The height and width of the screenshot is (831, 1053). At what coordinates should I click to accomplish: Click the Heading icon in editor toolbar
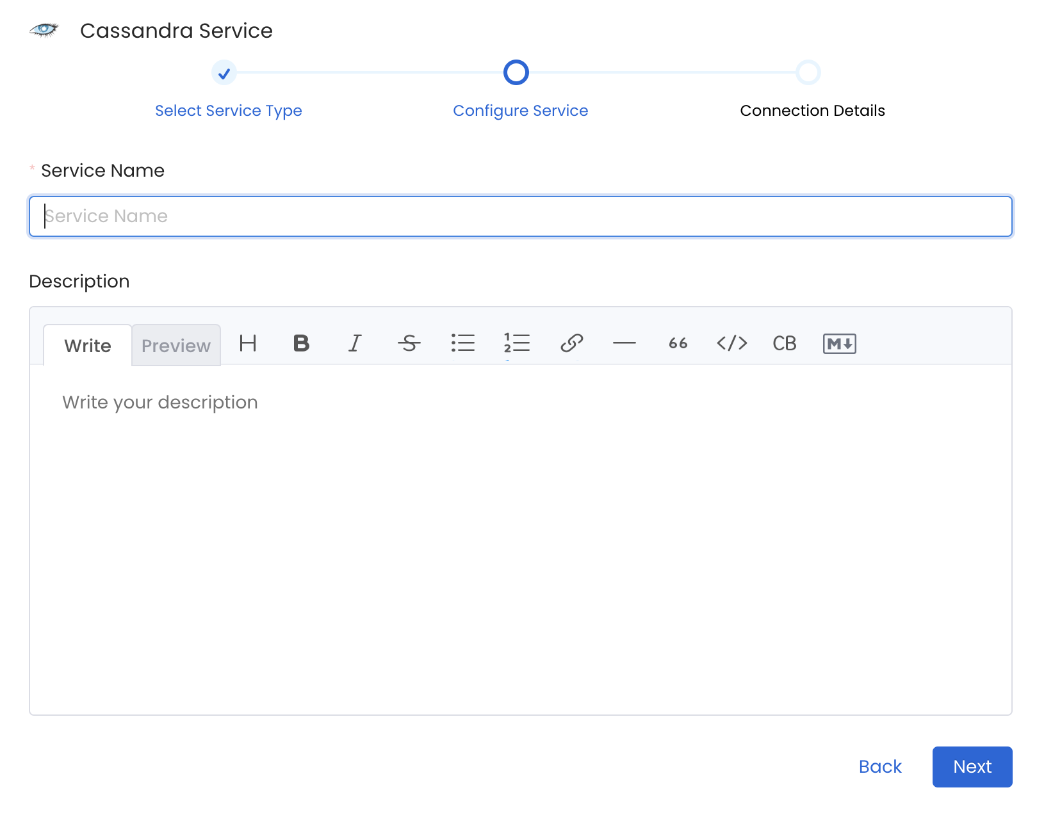click(x=248, y=344)
